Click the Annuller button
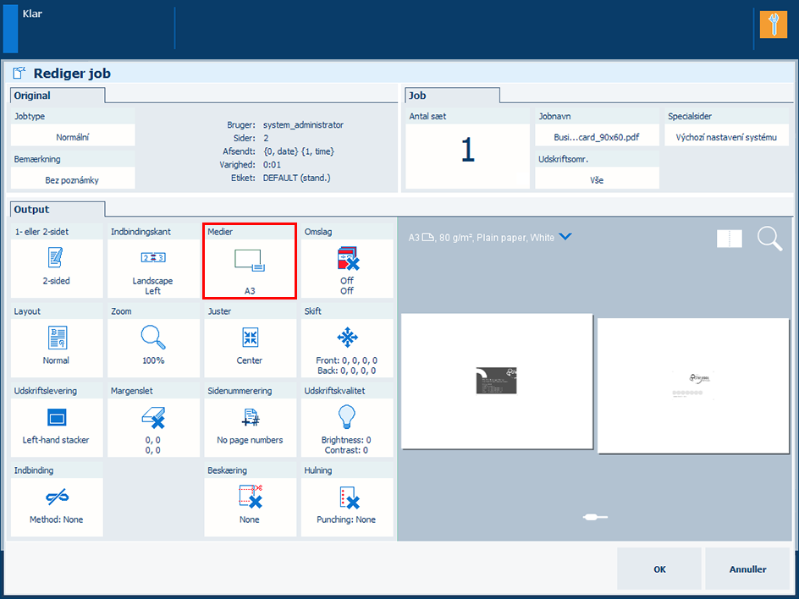 tap(747, 569)
